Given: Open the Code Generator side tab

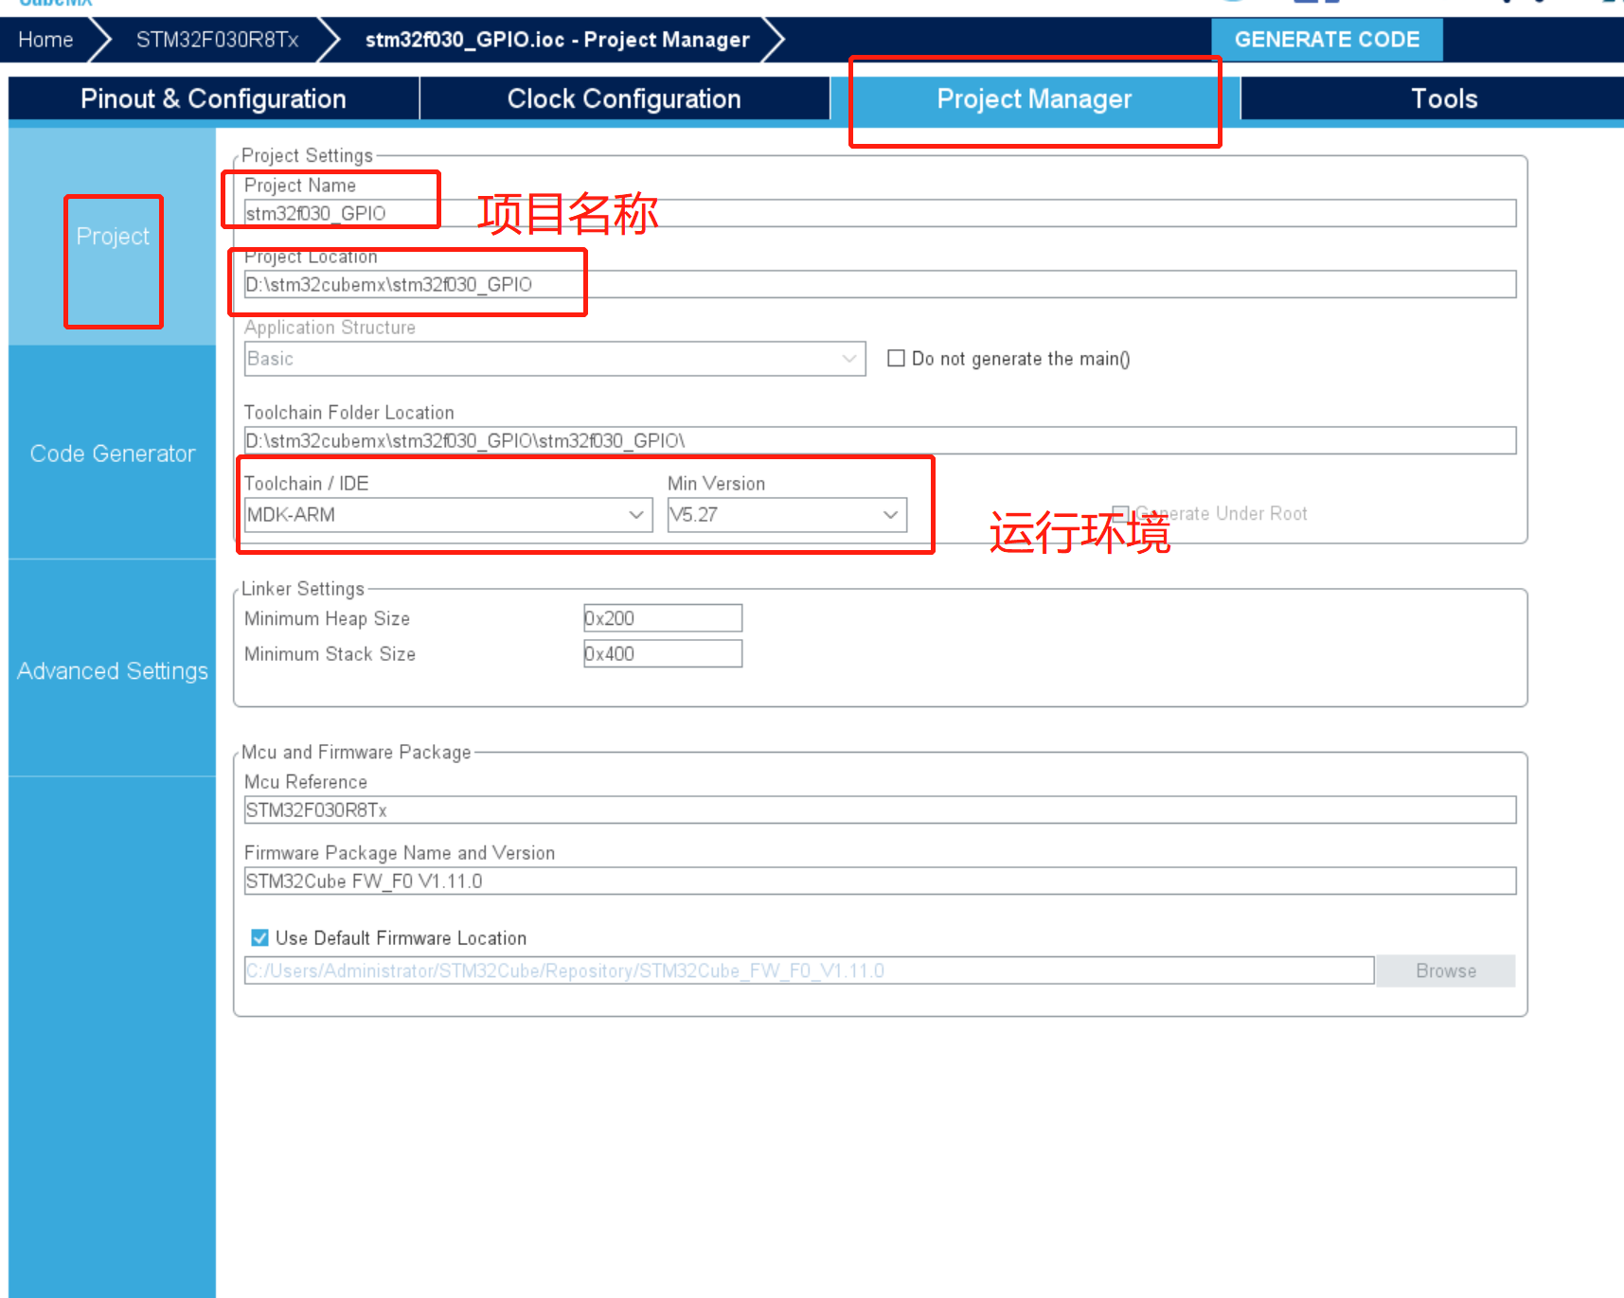Looking at the screenshot, I should coord(113,453).
